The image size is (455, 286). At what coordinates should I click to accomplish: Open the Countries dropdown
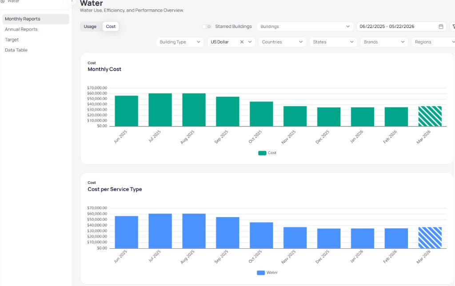point(282,42)
